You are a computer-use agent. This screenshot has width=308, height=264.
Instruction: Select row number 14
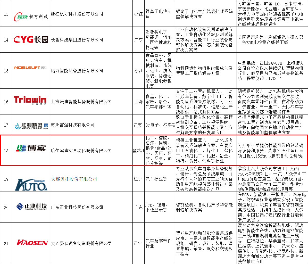[6, 40]
